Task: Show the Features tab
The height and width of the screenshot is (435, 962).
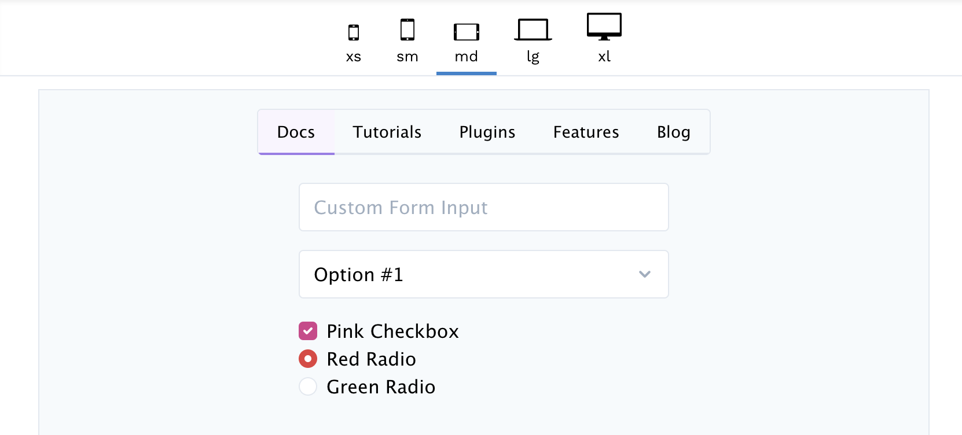Action: pyautogui.click(x=586, y=132)
